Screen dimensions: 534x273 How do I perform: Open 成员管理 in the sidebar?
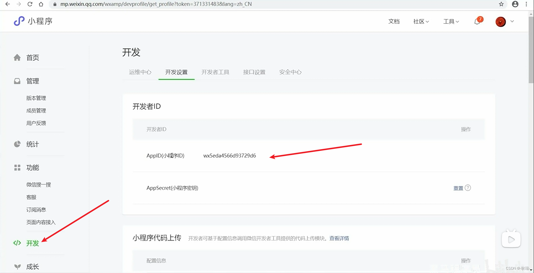[36, 110]
